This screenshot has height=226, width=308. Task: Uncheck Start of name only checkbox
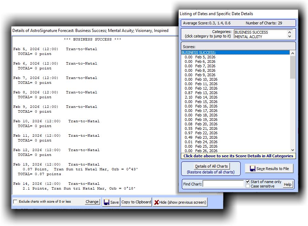[x=248, y=182]
